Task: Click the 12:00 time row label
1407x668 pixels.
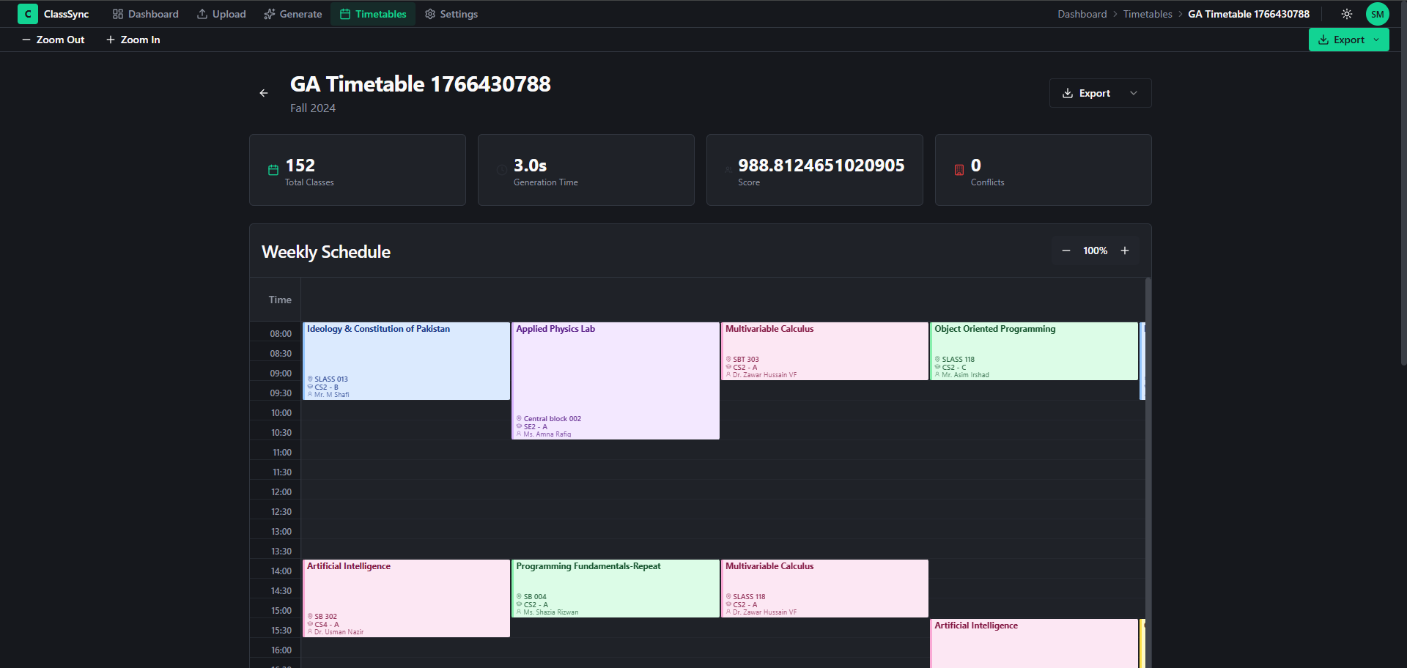Action: 281,492
